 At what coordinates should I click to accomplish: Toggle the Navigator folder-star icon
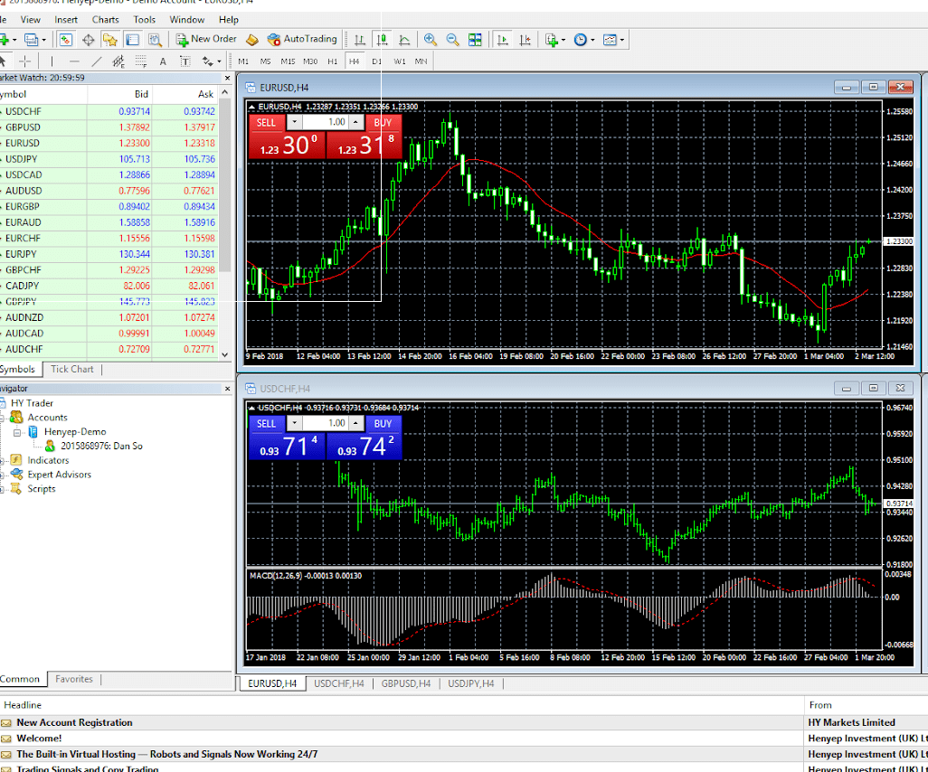click(x=110, y=40)
